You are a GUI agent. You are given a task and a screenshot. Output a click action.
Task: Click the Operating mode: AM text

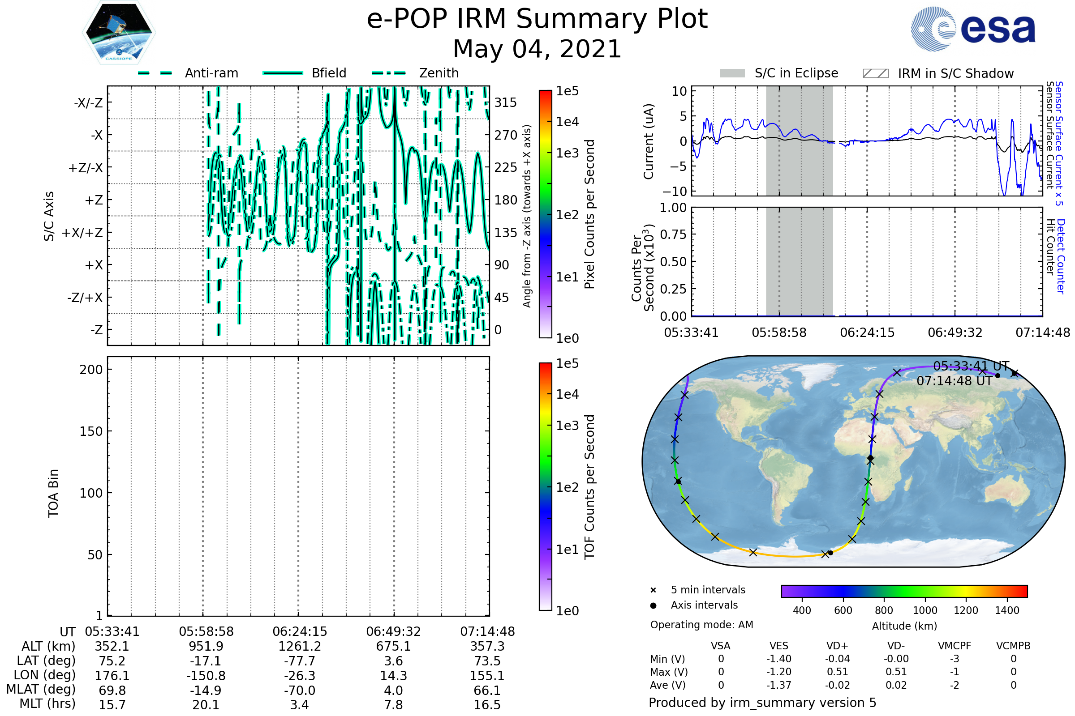701,625
